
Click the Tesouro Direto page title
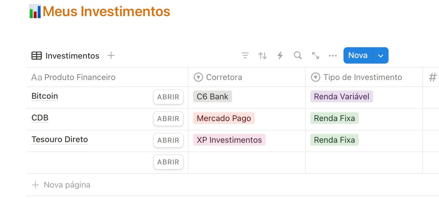pyautogui.click(x=60, y=140)
